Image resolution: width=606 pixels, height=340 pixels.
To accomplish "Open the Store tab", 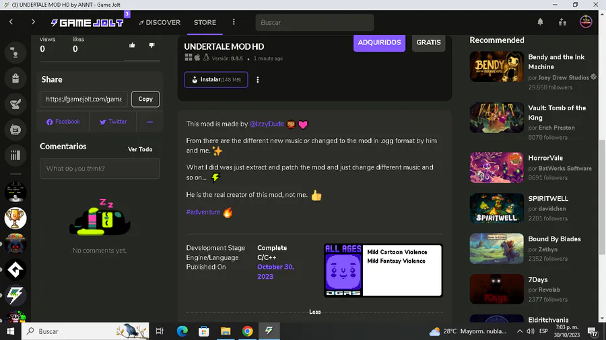I will (x=205, y=22).
